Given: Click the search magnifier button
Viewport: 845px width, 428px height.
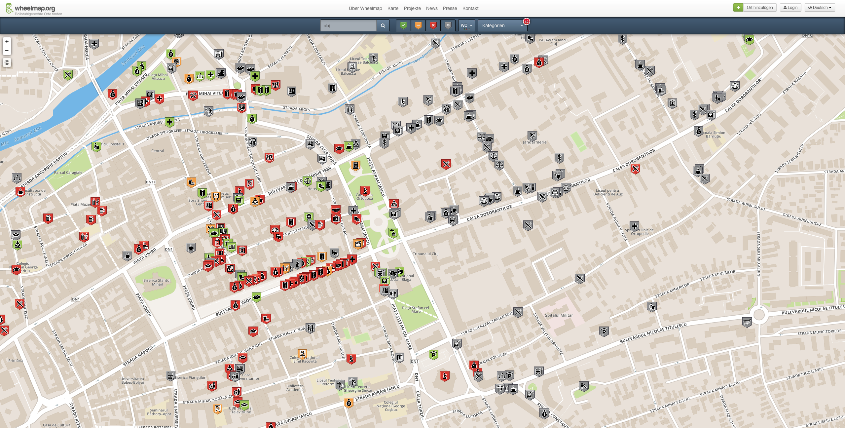Looking at the screenshot, I should point(383,25).
